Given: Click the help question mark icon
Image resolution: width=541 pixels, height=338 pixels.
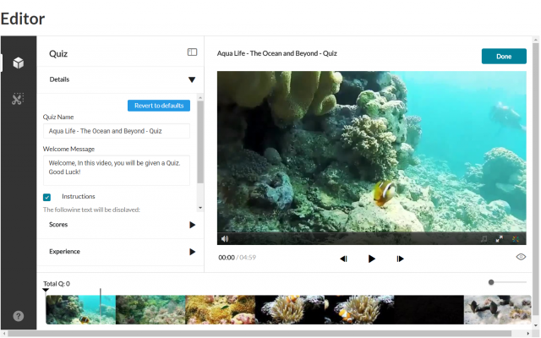Looking at the screenshot, I should coord(19,316).
